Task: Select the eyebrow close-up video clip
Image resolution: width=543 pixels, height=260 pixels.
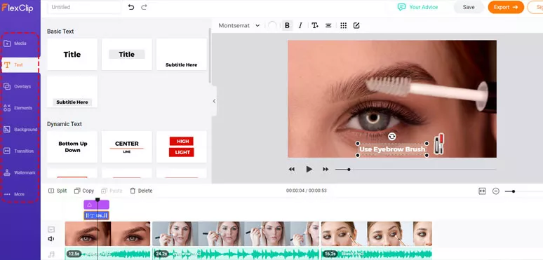Action: (x=108, y=234)
